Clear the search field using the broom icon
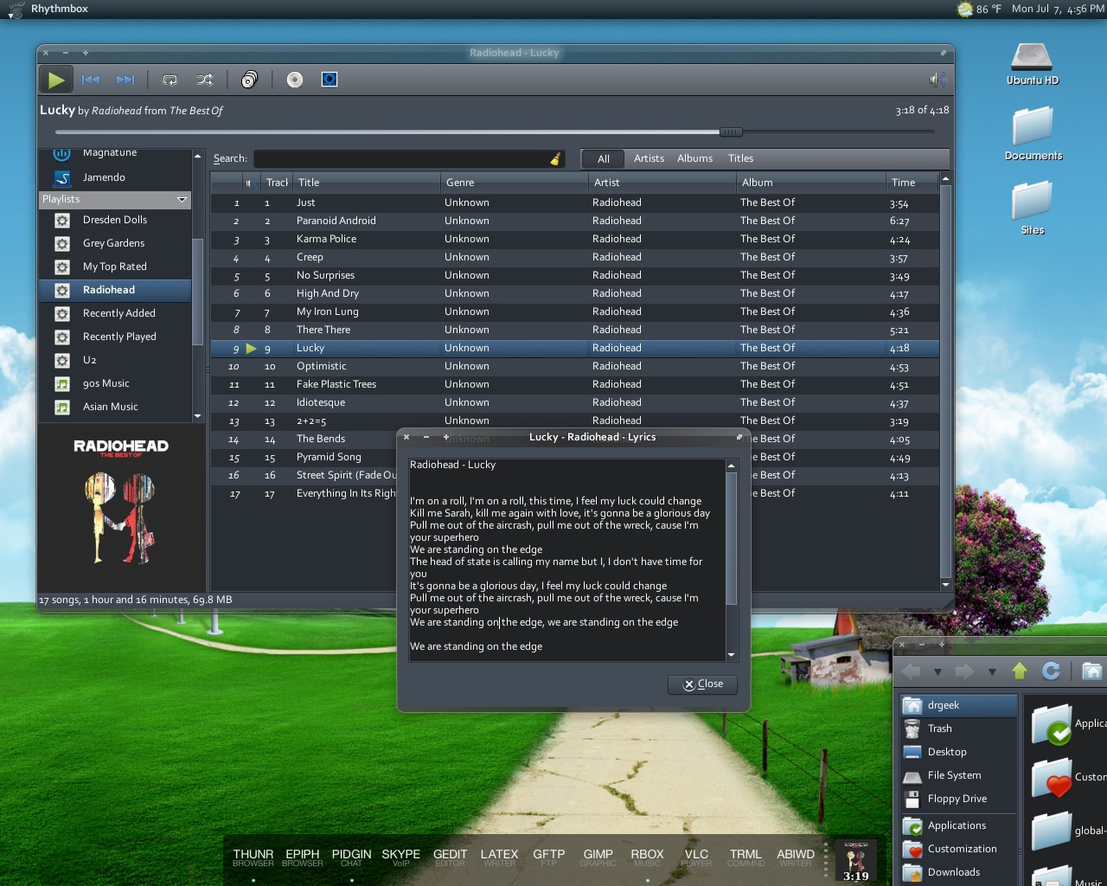This screenshot has width=1107, height=886. pos(555,158)
